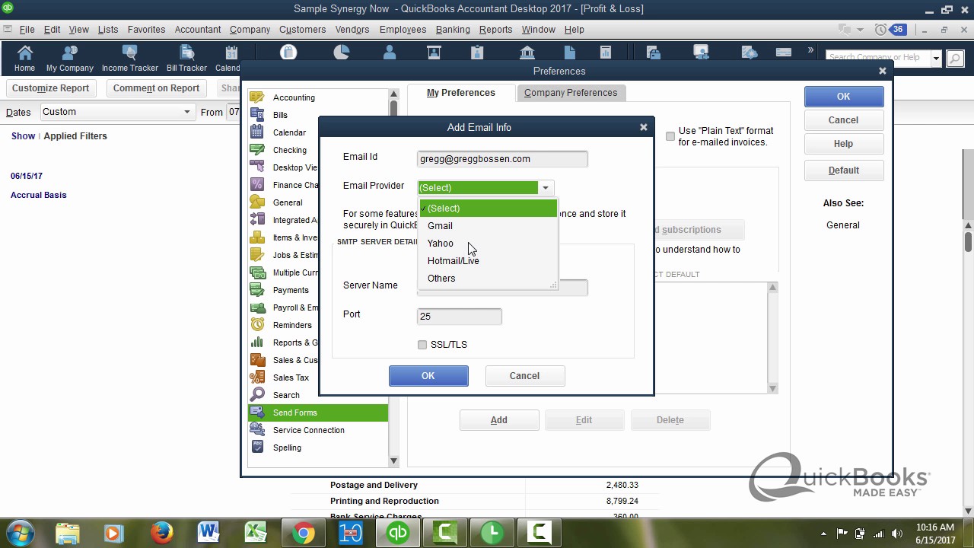The image size is (974, 548).
Task: Open Microsoft Word from the taskbar
Action: click(x=208, y=533)
